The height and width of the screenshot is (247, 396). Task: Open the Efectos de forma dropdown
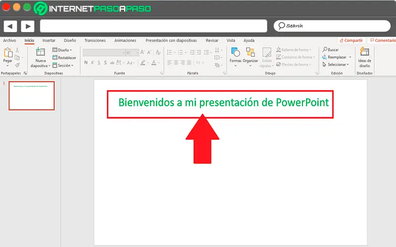pos(294,65)
